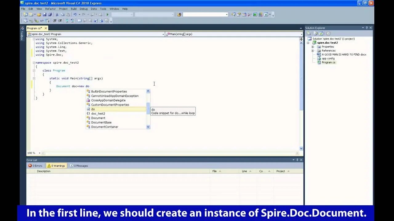Click inside the Find text input field
The height and width of the screenshot is (221, 394).
pyautogui.click(x=204, y=14)
